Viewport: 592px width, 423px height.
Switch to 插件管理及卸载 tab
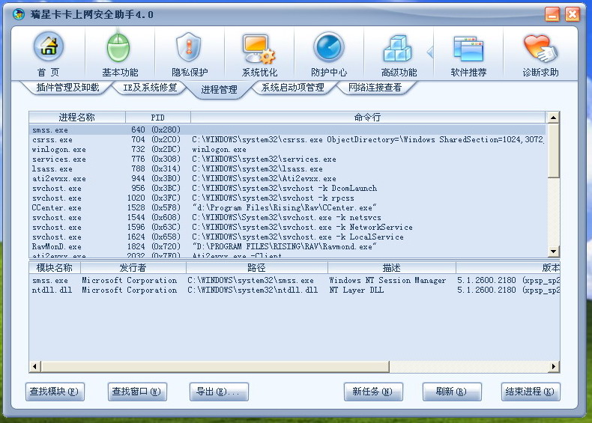[x=67, y=88]
